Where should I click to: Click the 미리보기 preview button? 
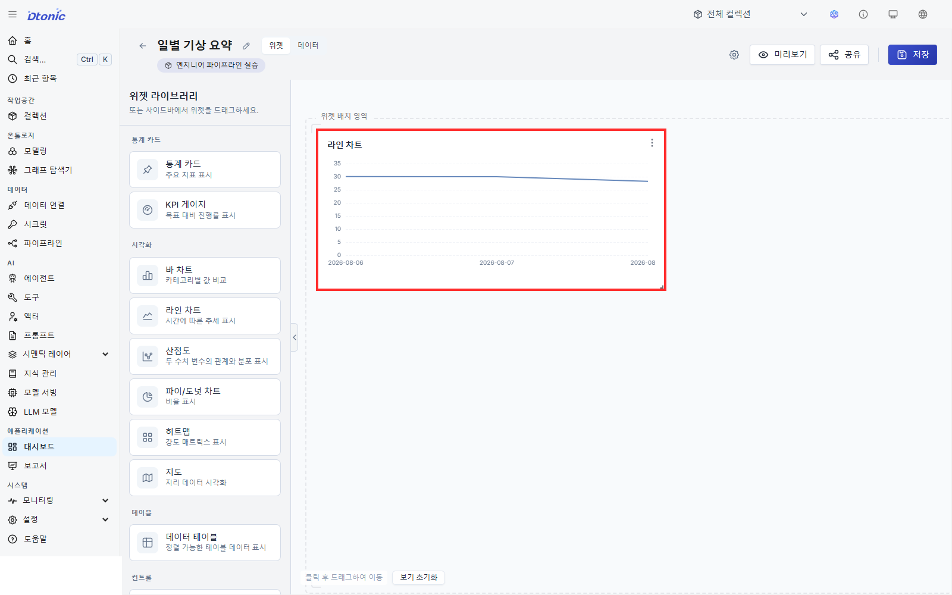tap(782, 55)
